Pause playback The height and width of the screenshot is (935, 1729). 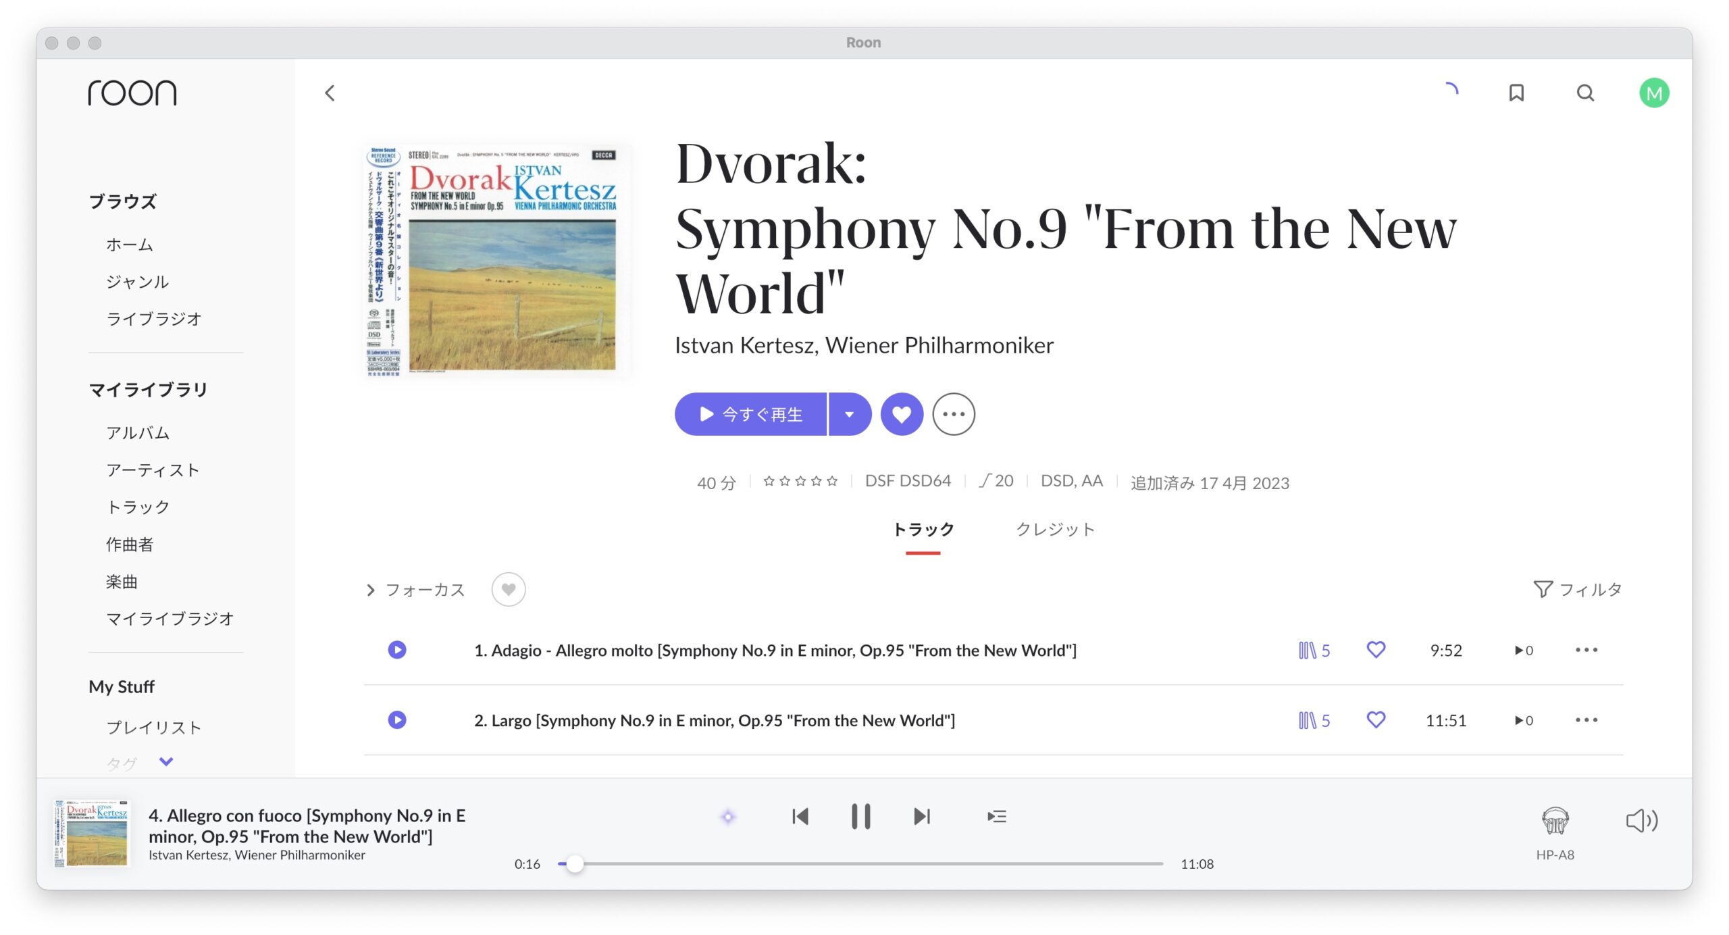click(860, 817)
